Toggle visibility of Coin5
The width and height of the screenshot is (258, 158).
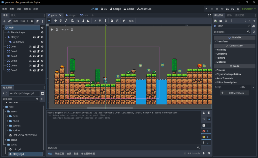(42, 65)
